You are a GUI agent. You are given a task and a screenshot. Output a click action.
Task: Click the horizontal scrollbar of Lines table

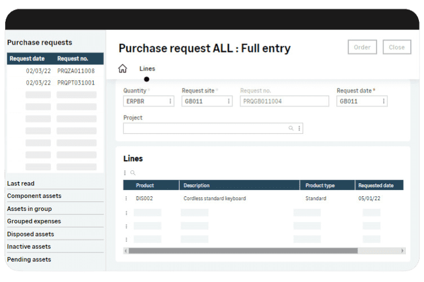243,250
